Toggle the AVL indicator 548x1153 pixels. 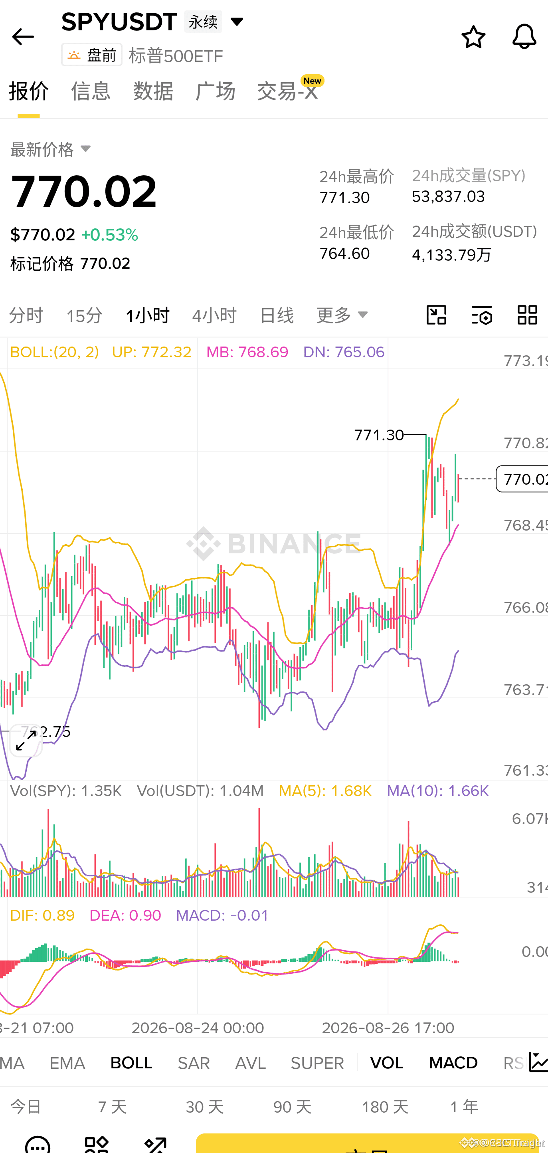pos(251,1063)
